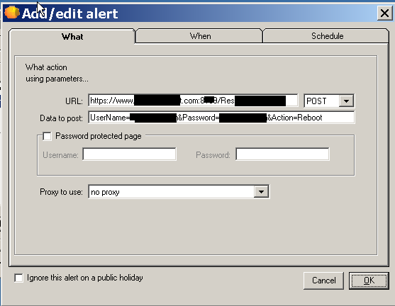Click the Username input field
This screenshot has height=306, width=395.
pos(129,154)
